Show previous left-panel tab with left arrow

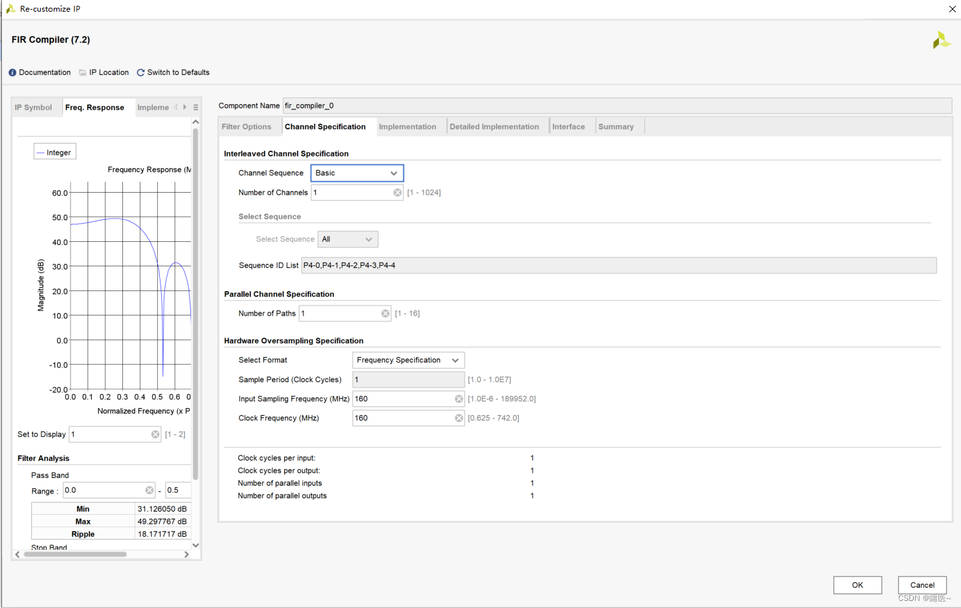pyautogui.click(x=175, y=107)
